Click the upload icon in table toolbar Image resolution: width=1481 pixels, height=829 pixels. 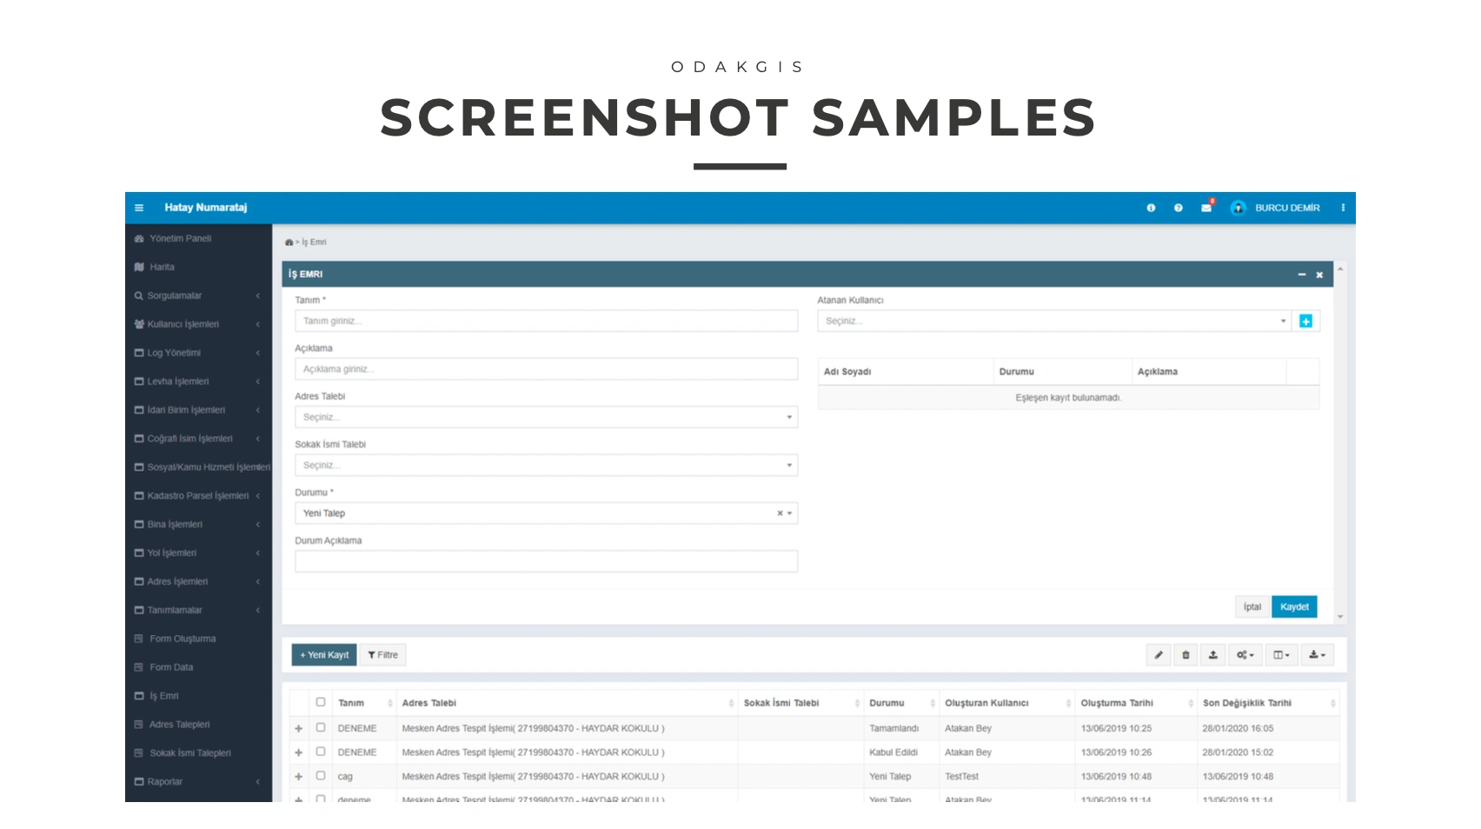point(1212,655)
